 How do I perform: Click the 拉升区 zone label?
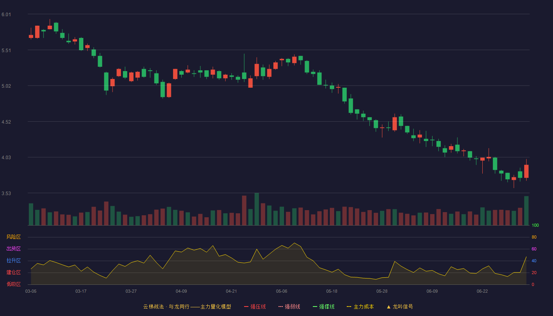point(13,261)
